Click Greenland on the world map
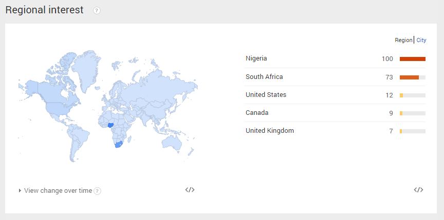The height and width of the screenshot is (220, 444). pos(86,67)
